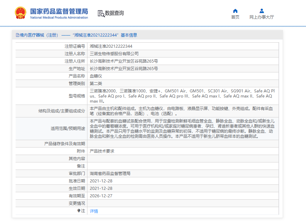This screenshot has height=222, width=306.
Task: Click 国家药品监督管理局 title
Action: tap(59, 11)
